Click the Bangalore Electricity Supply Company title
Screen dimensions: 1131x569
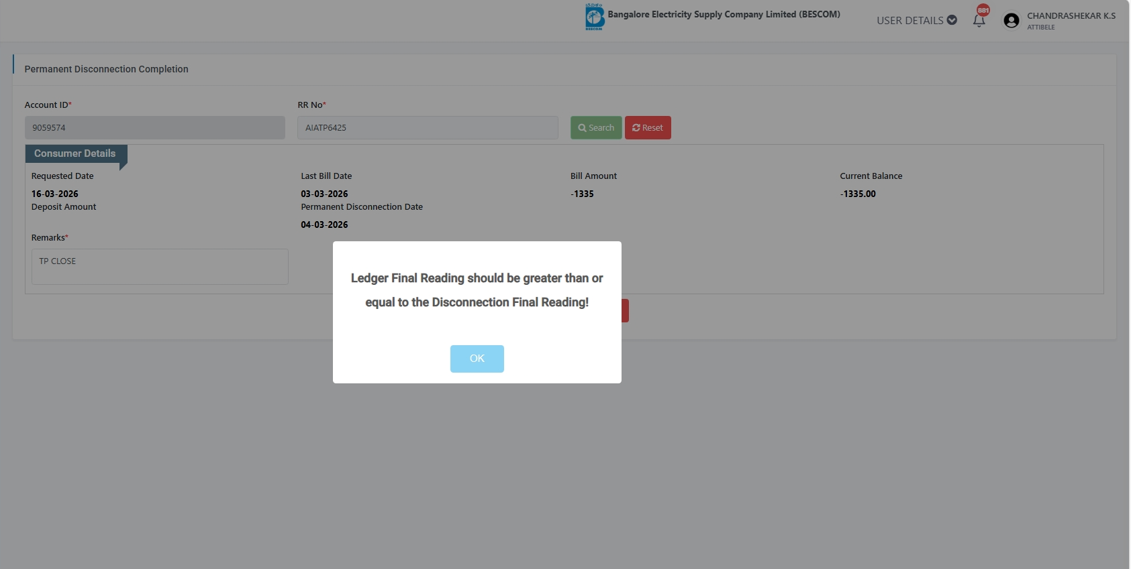724,14
